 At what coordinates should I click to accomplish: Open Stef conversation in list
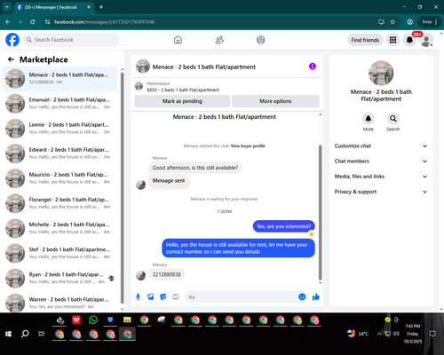click(x=60, y=253)
